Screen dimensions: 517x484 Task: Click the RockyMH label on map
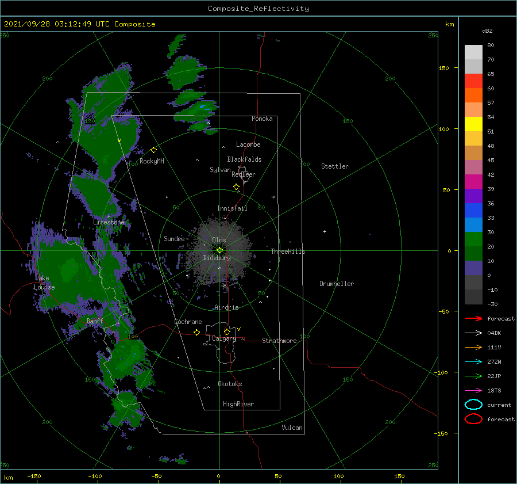click(152, 161)
